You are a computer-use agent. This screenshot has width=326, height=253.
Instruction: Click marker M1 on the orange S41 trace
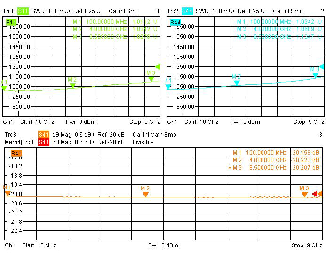click(x=8, y=193)
